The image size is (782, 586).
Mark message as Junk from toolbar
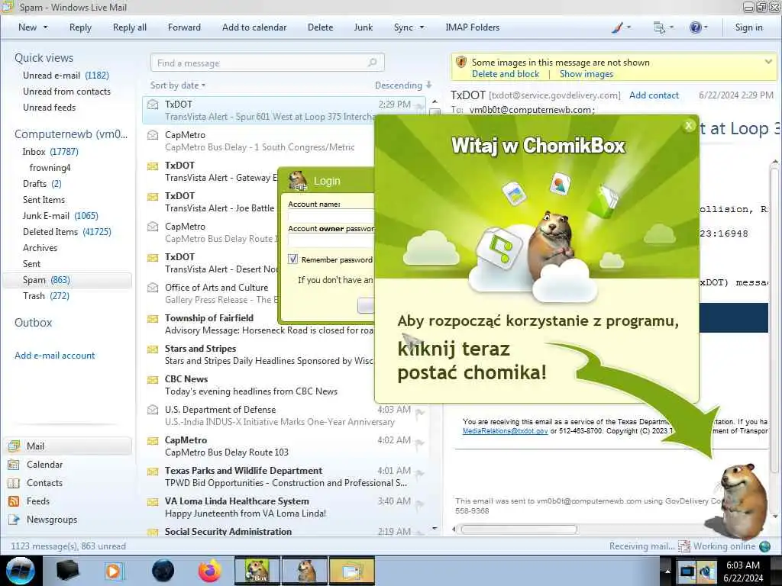coord(363,27)
